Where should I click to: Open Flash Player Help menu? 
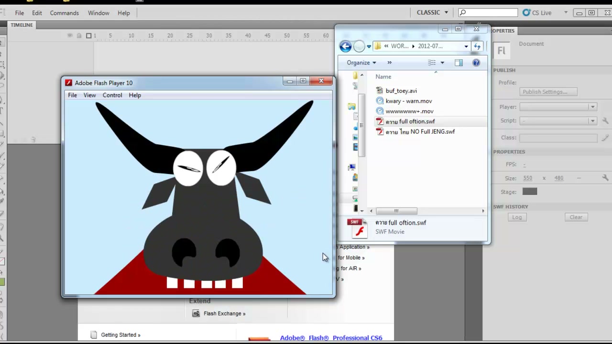point(135,95)
